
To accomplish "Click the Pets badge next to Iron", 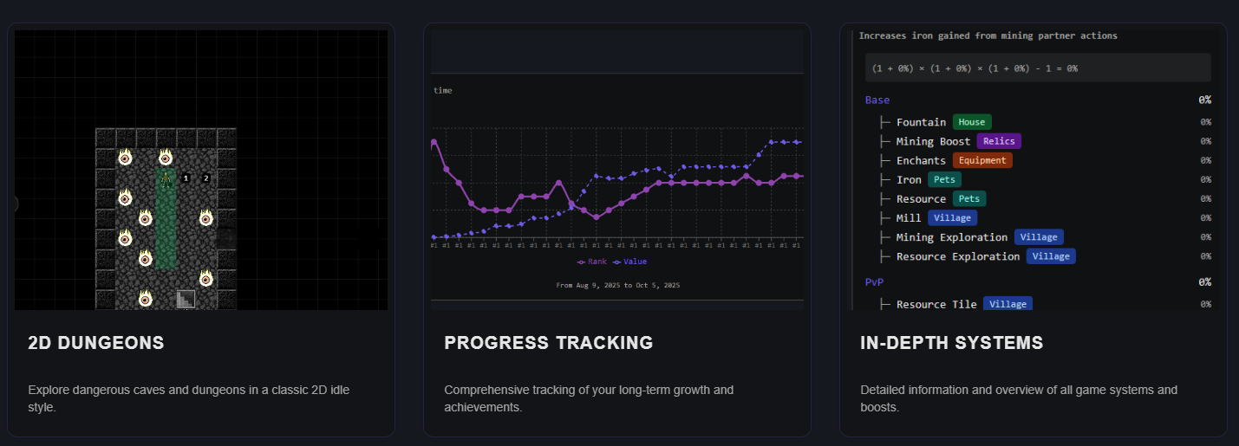I will [944, 179].
